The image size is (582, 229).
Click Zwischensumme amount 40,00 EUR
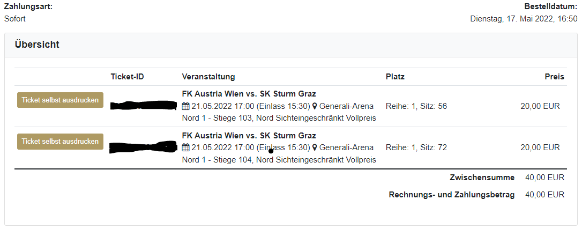(x=545, y=178)
